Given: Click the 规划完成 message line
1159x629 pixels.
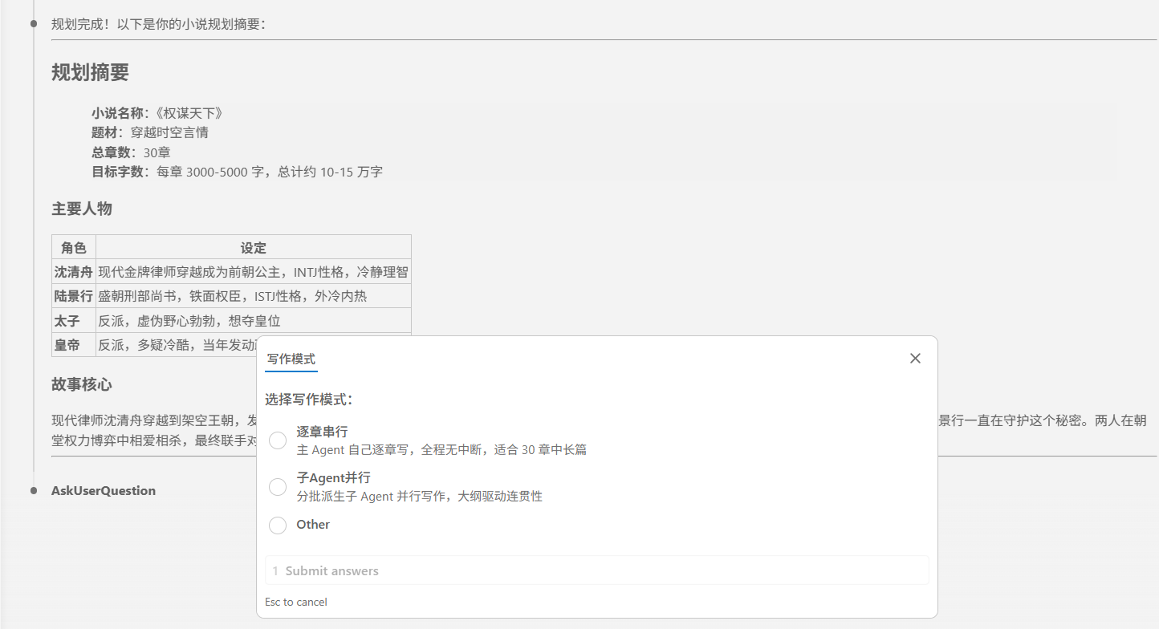Looking at the screenshot, I should pyautogui.click(x=158, y=24).
